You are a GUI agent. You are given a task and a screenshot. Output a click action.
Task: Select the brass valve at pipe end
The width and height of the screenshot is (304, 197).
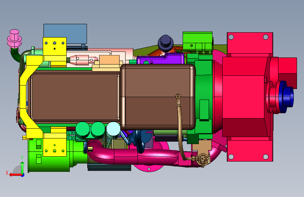click(203, 159)
